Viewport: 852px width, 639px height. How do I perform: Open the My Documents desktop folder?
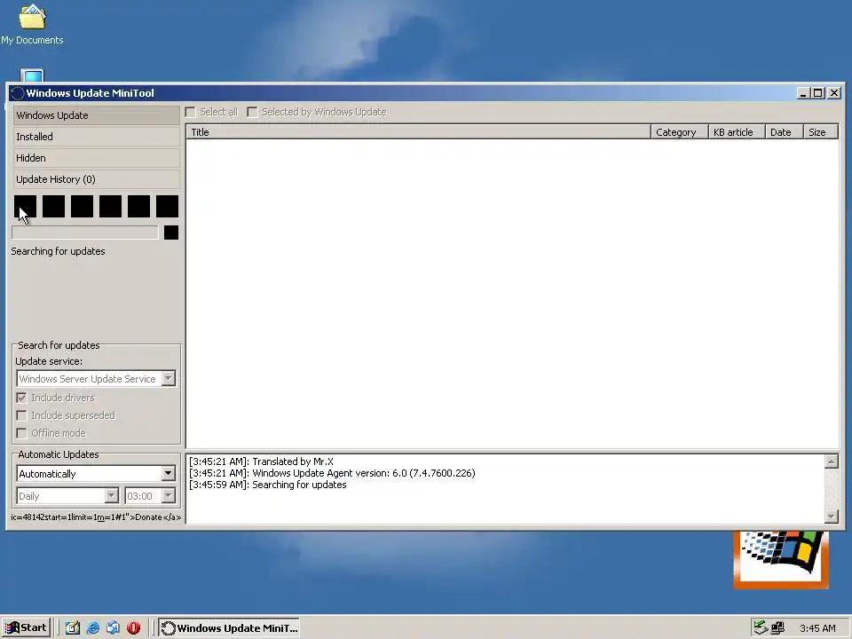(x=32, y=25)
